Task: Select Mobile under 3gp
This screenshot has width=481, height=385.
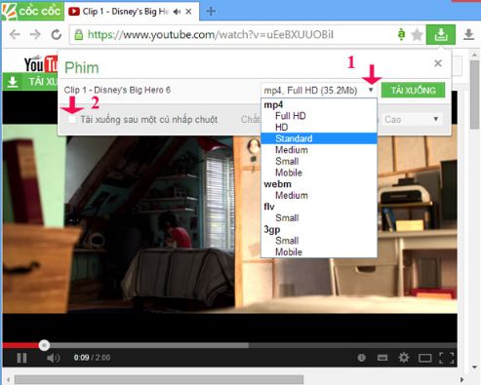Action: 319,251
